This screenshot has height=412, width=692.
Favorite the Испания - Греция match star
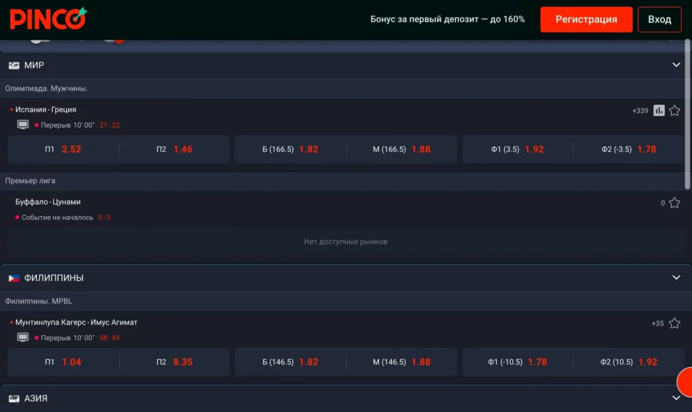point(674,110)
